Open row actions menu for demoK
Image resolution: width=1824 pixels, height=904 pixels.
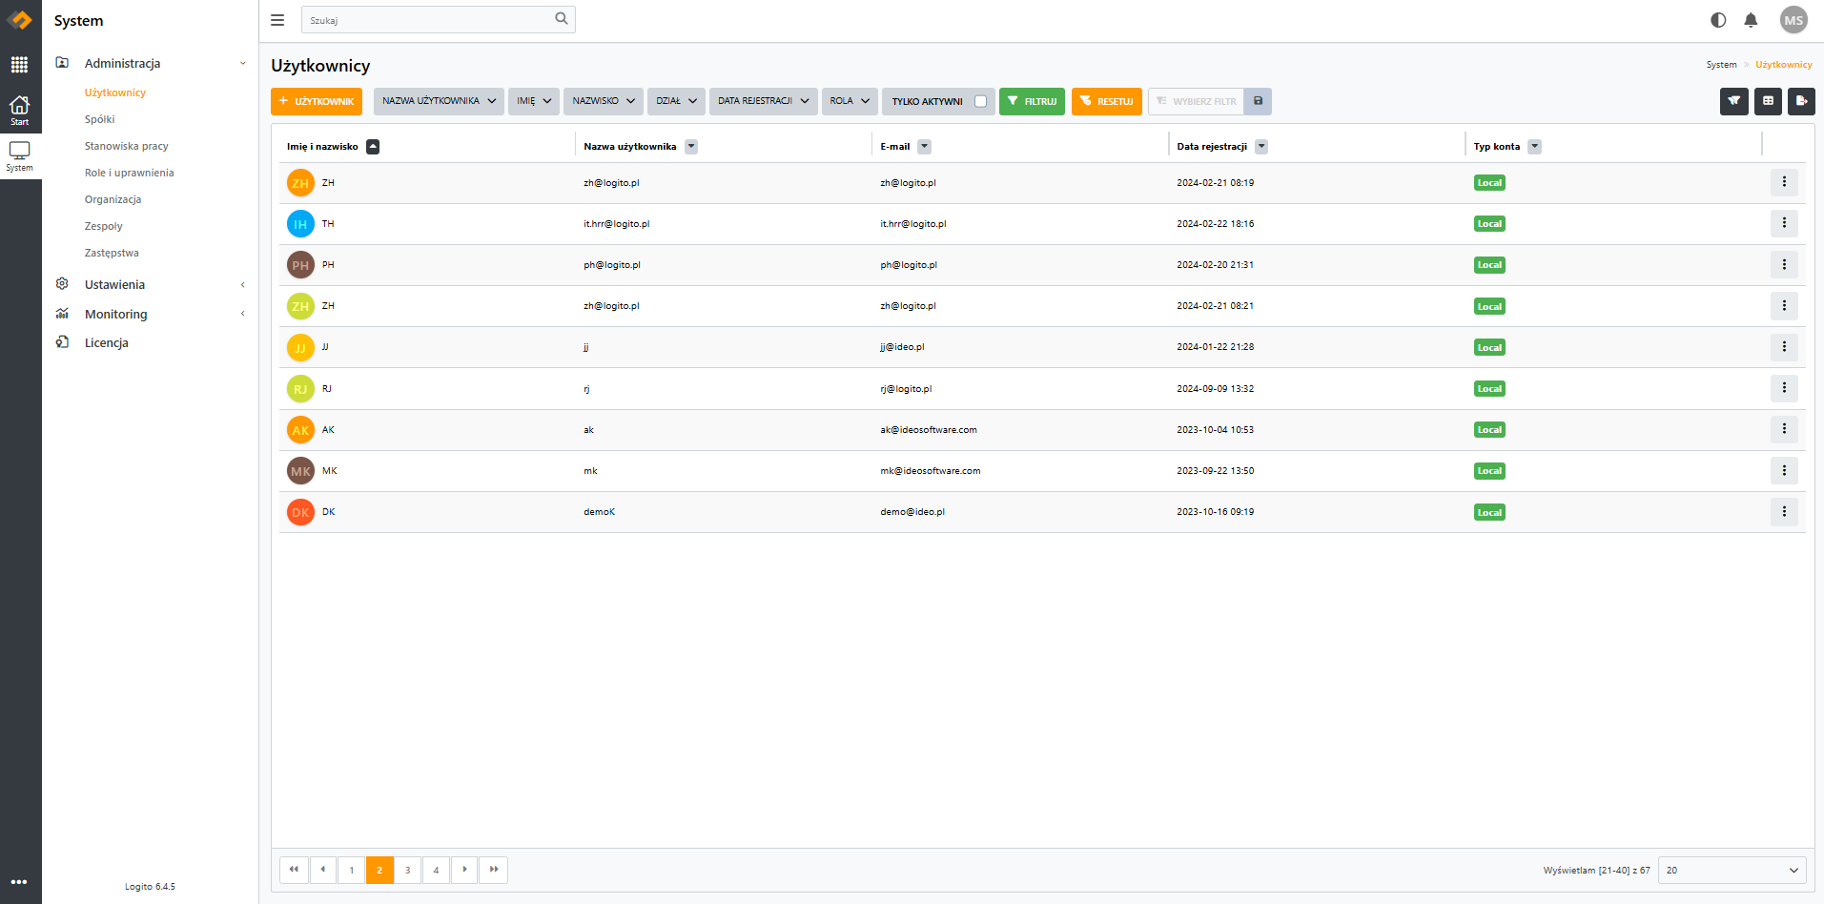[x=1784, y=512]
